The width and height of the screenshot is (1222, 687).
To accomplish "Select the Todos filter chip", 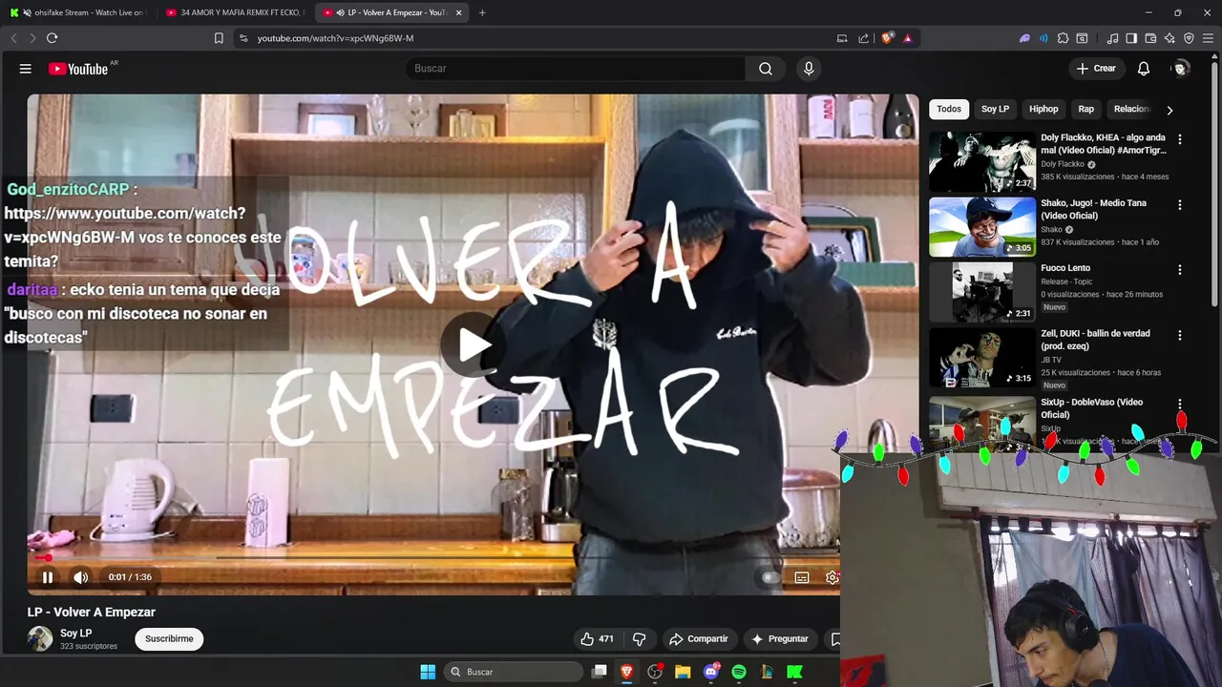I will [949, 109].
